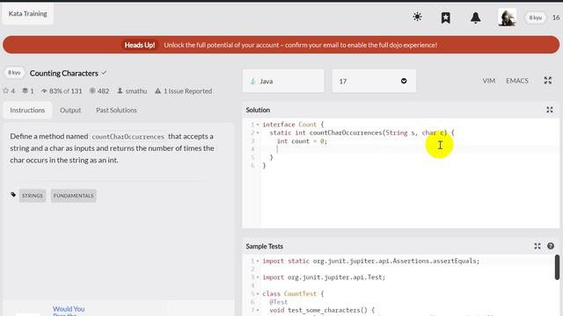Click the assertEquals import line
Screen dimensions: 563x316
click(371, 261)
